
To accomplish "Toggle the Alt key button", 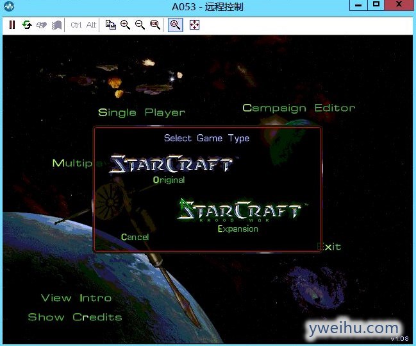I will [91, 24].
